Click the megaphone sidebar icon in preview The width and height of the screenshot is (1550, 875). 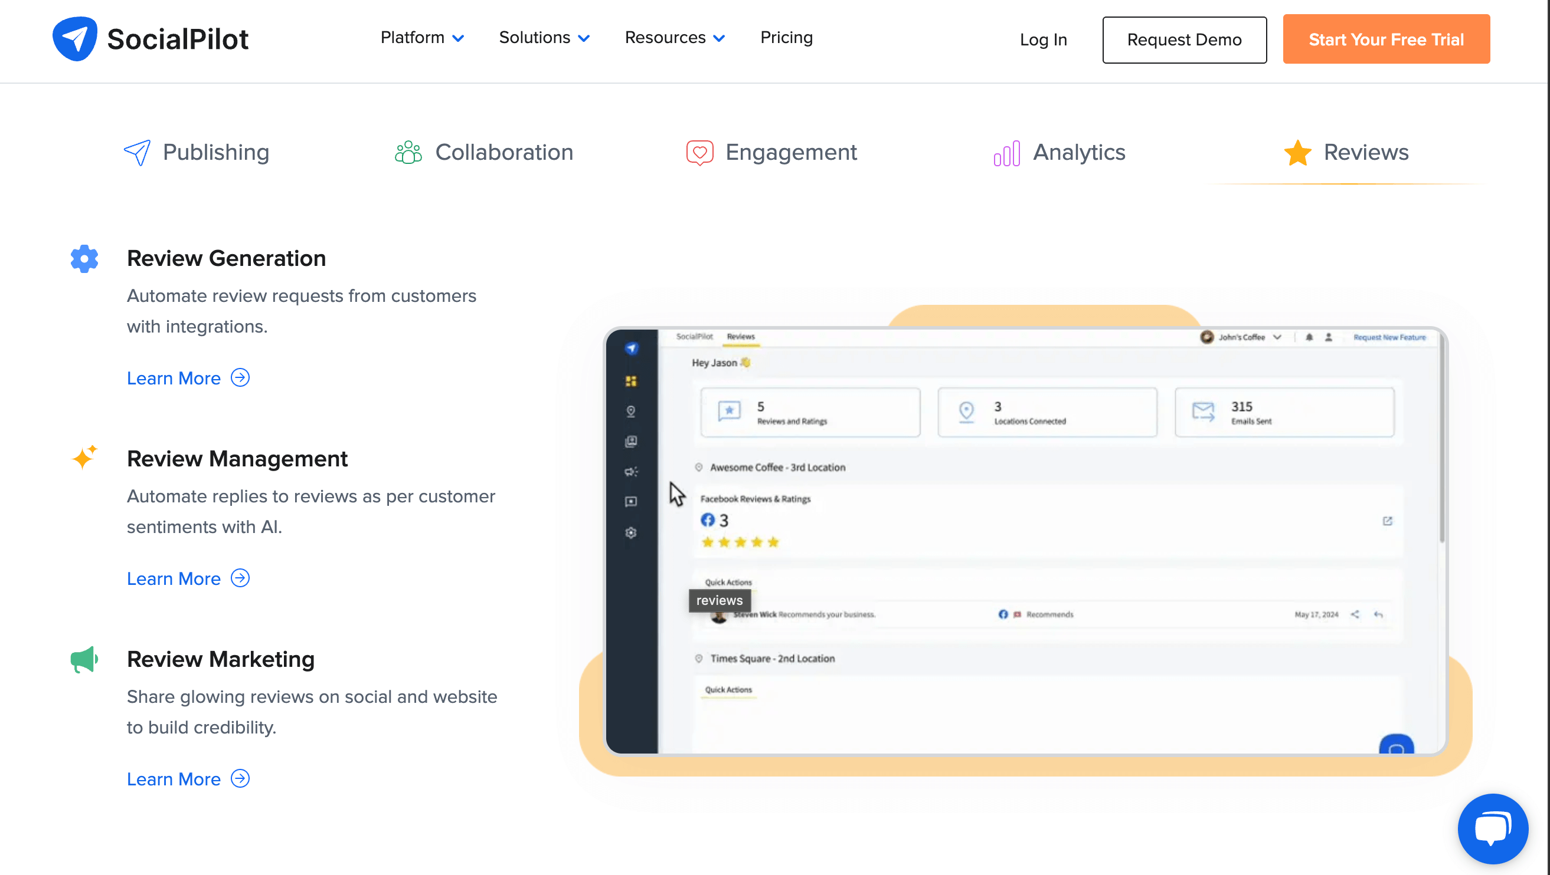pos(630,471)
